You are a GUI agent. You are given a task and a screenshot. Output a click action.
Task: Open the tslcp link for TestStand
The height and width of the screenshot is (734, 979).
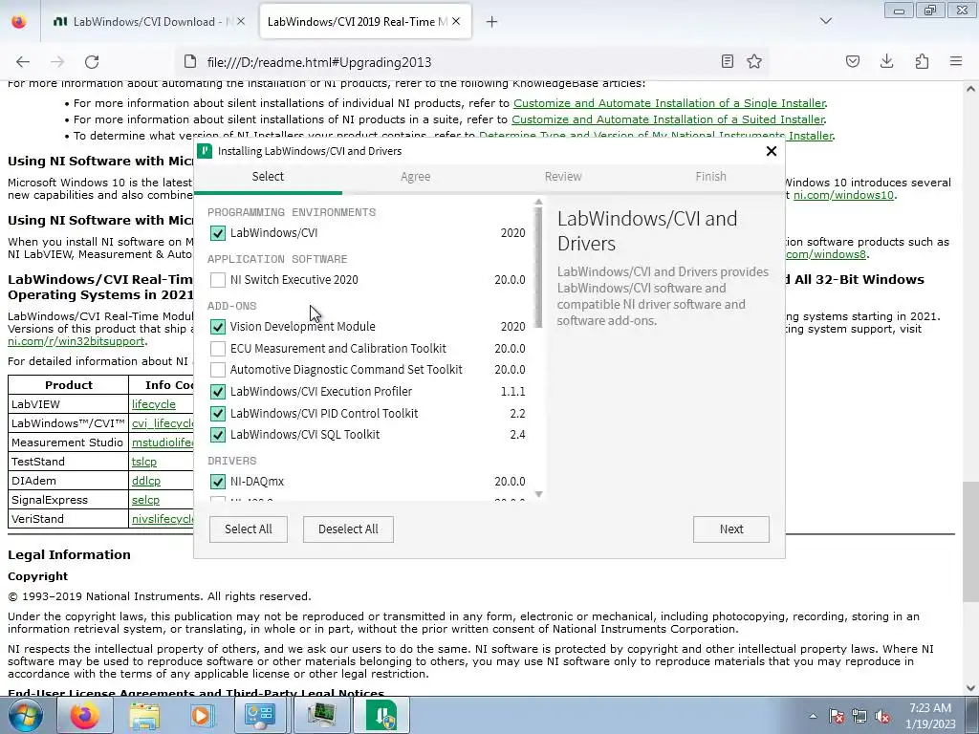(x=144, y=462)
